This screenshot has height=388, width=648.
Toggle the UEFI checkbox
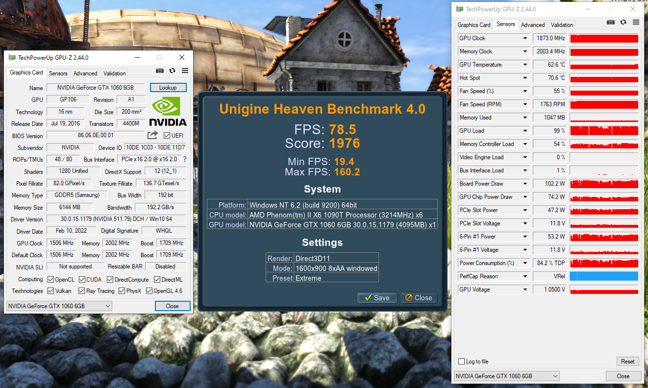167,136
